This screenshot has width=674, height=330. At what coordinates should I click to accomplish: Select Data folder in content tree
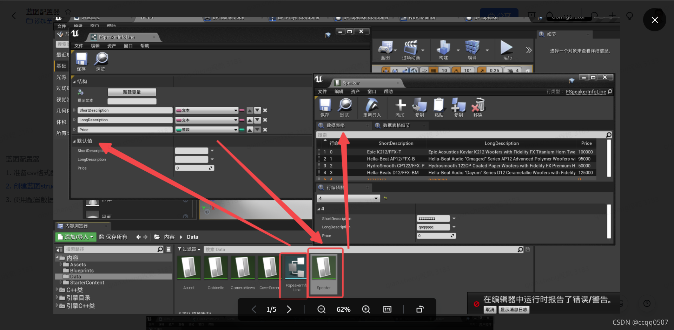coord(75,276)
